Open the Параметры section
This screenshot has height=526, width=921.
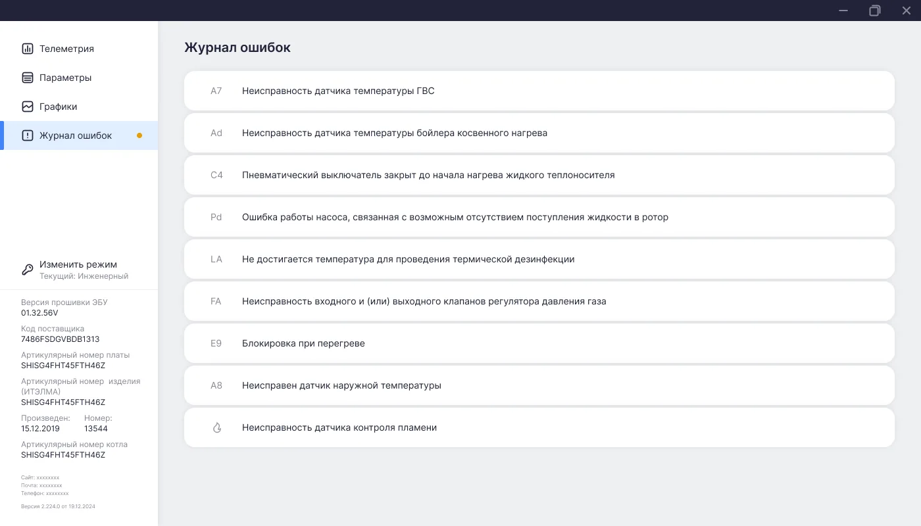(79, 78)
